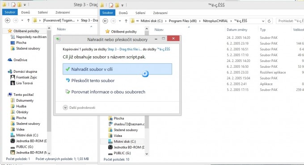Open PUBLIC (G:) in left window sidebar
Image resolution: width=304 pixels, height=165 pixels.
click(25, 147)
